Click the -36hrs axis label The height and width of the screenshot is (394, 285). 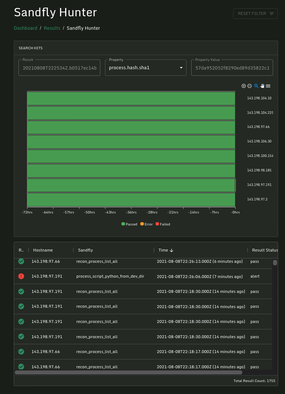pos(131,212)
